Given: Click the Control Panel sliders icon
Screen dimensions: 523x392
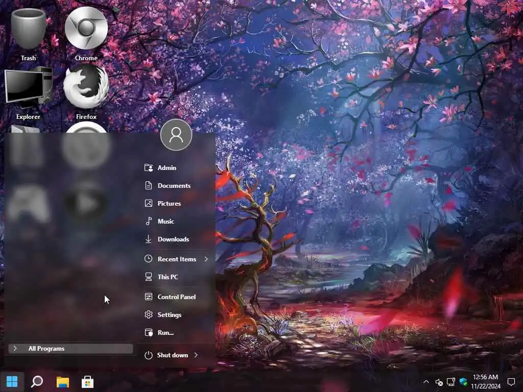Looking at the screenshot, I should click(149, 297).
